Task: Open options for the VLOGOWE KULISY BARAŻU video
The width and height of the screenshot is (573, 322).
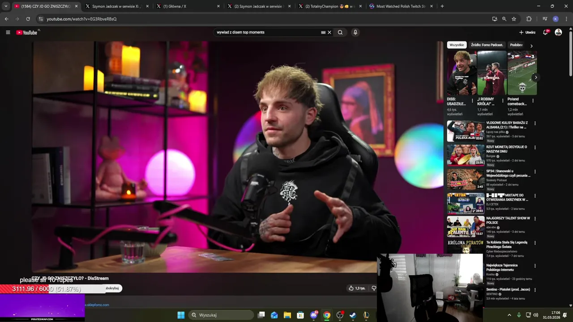Action: click(535, 123)
